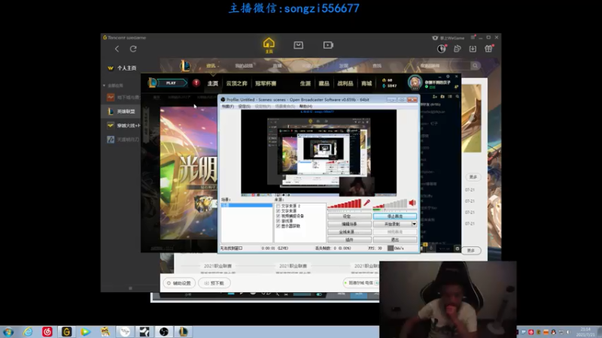The image size is (602, 338).
Task: Select the 资讯 tab in WeGame
Action: point(211,65)
